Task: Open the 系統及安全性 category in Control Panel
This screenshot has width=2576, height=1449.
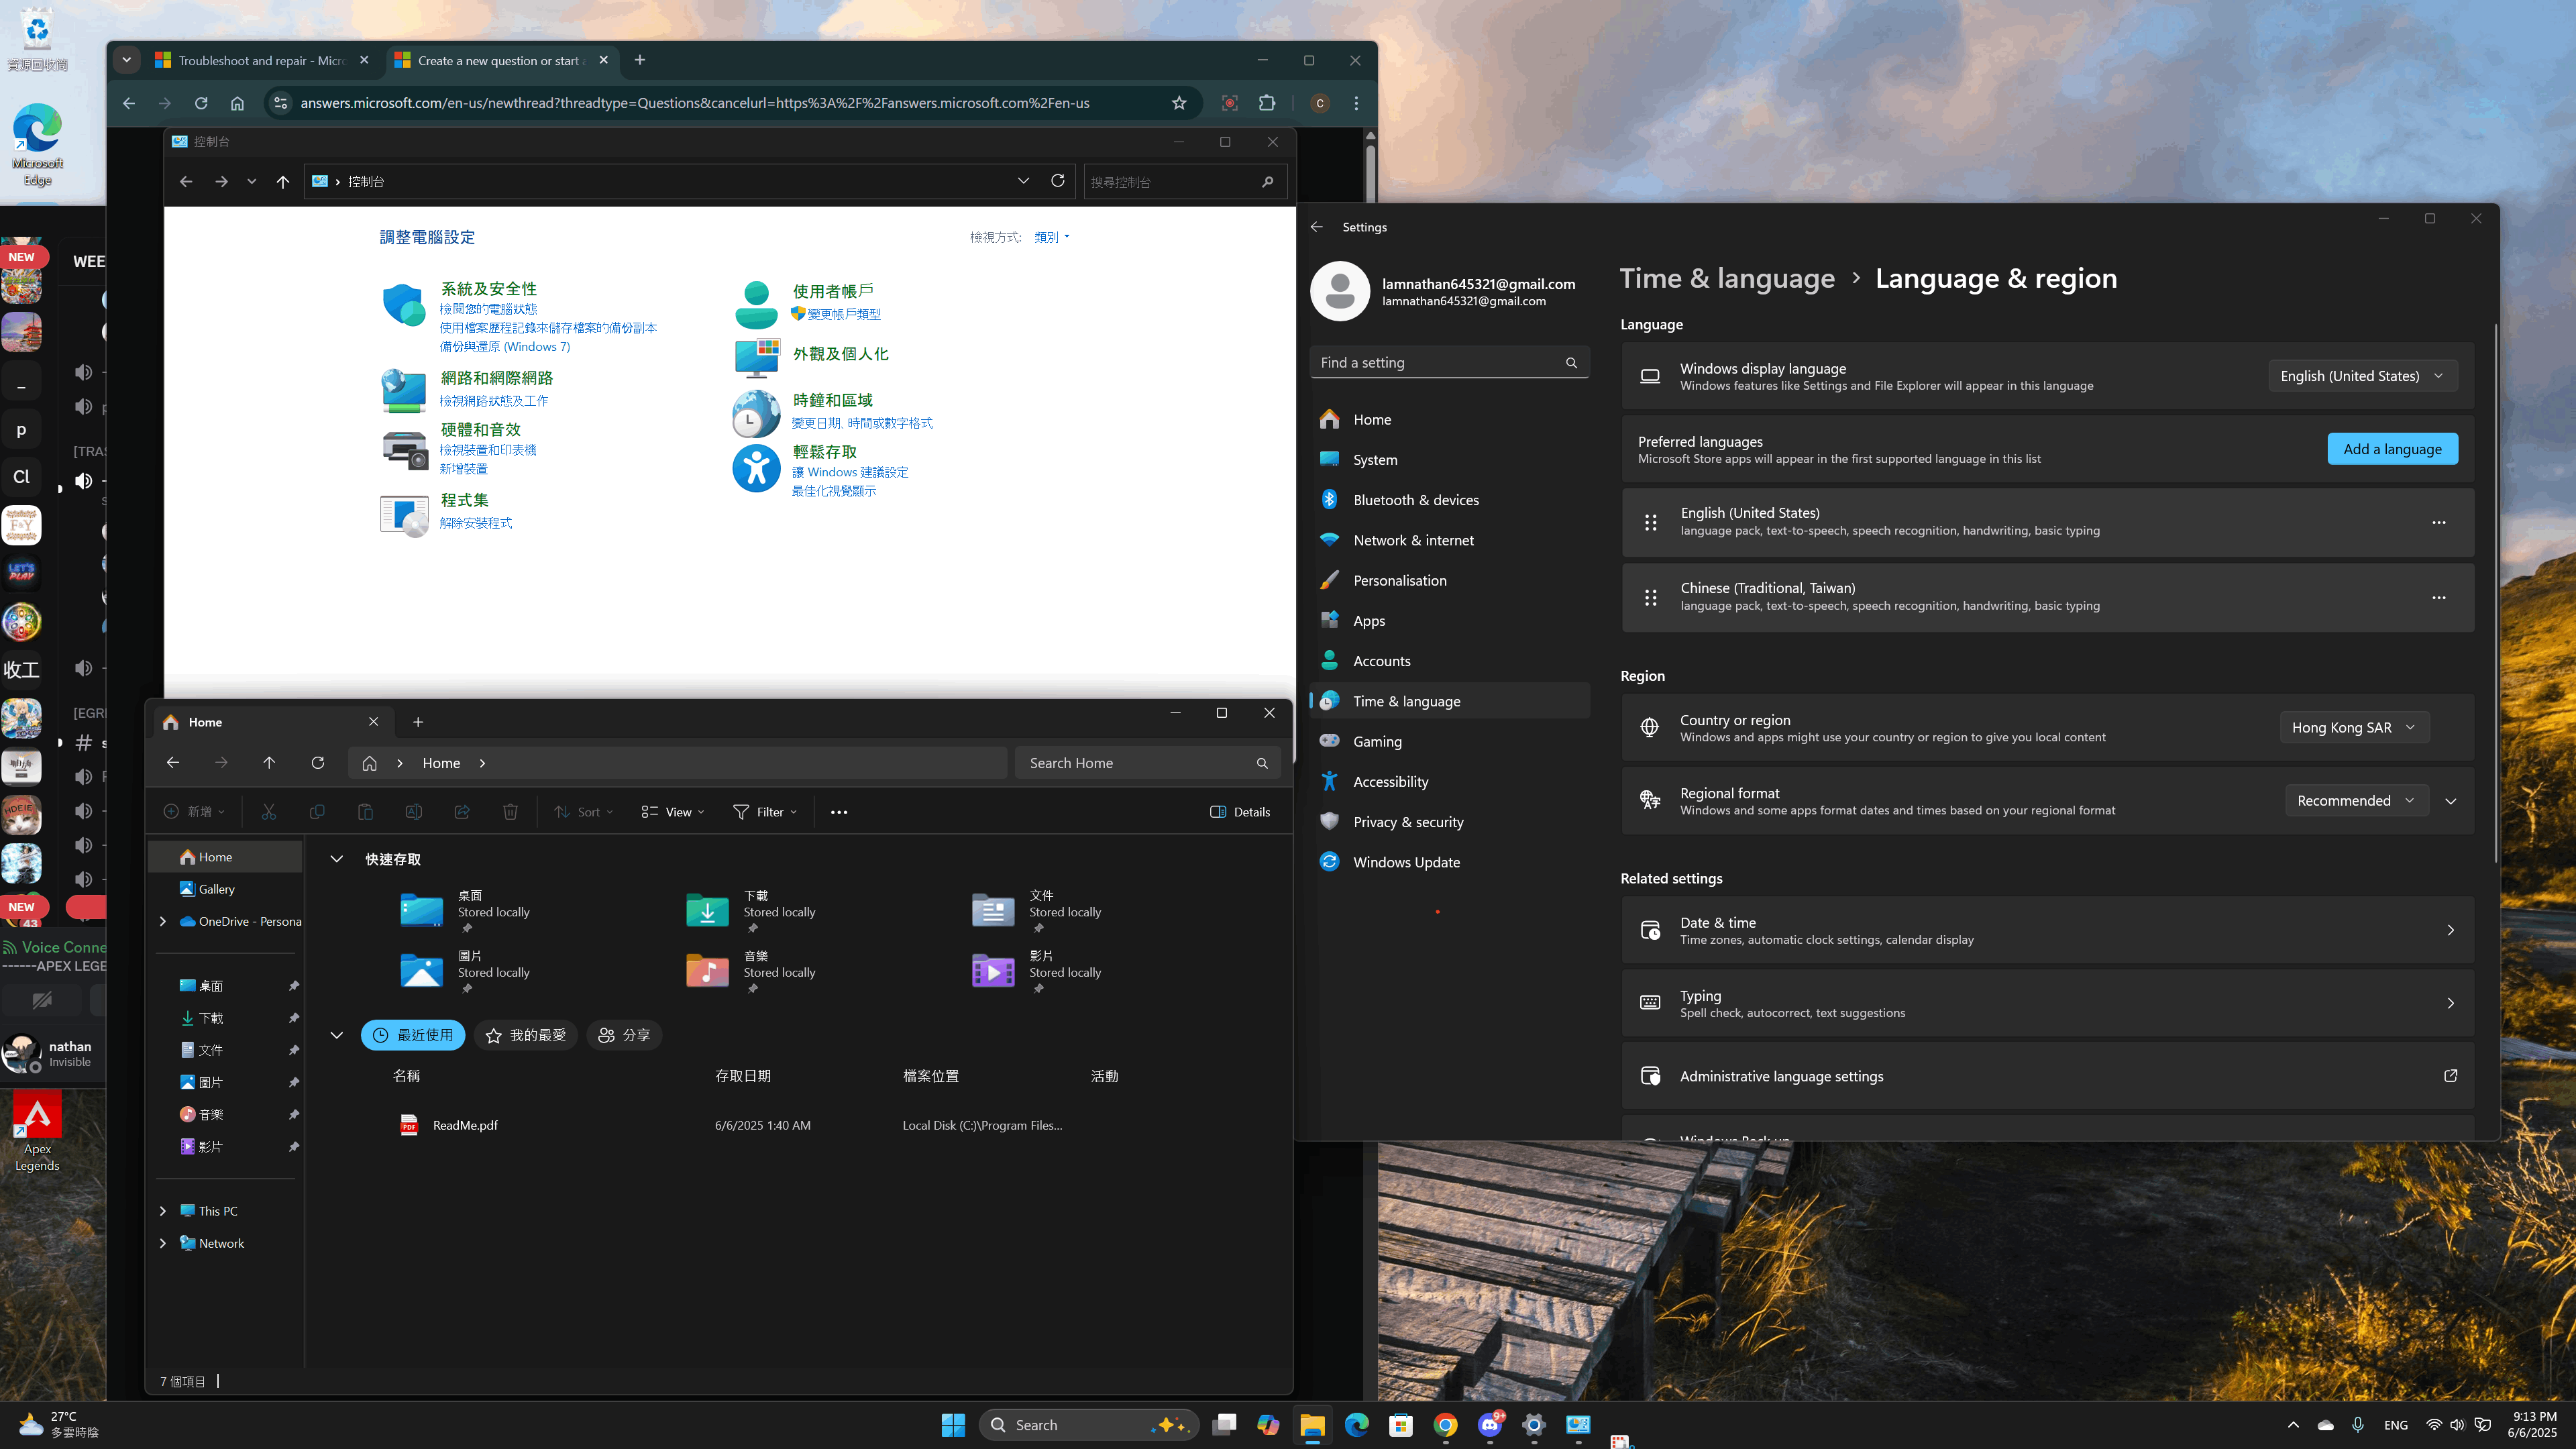Action: click(488, 289)
